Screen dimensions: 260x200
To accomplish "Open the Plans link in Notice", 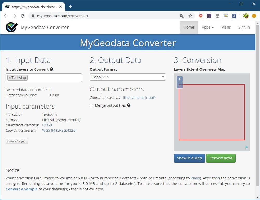I will click(x=195, y=178).
